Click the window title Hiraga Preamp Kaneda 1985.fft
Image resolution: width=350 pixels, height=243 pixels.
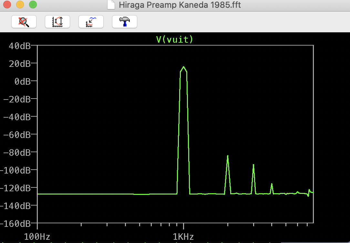(180, 5)
